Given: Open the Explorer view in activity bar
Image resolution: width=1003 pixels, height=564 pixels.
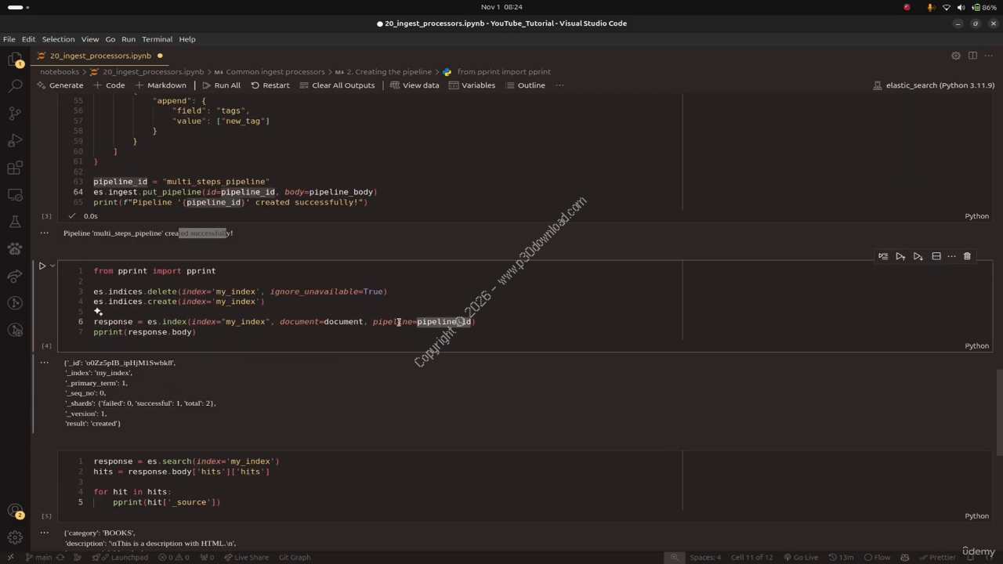Looking at the screenshot, I should [x=15, y=60].
